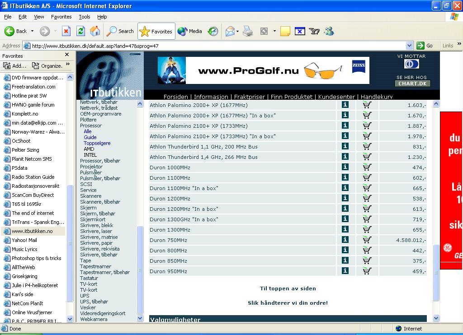463x335 pixels.
Task: Click Toppselgere in the category list
Action: 97,143
